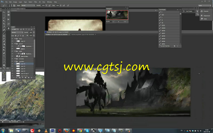Select the Crop tool
Screen dimensions: 213x133
(4, 24)
